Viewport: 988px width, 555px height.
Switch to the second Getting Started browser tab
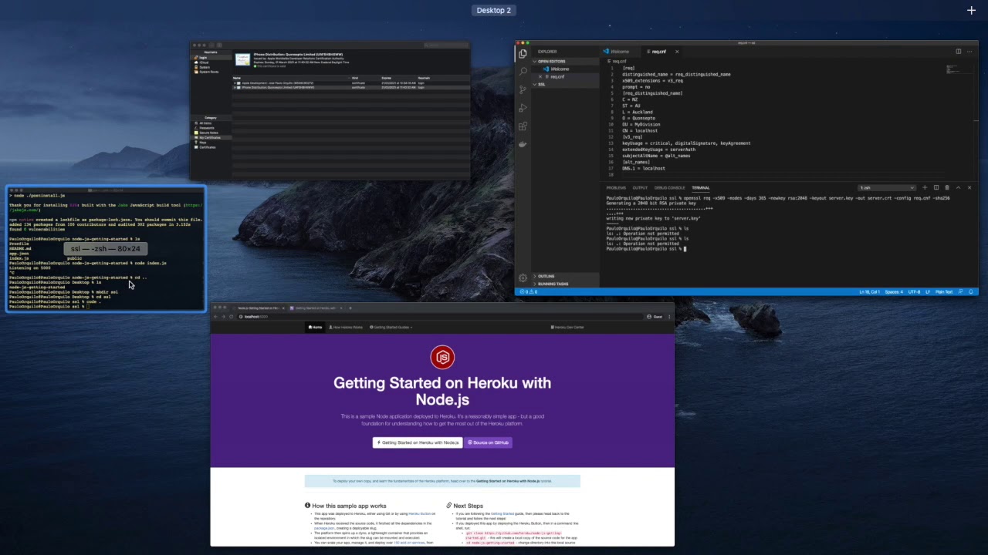316,308
